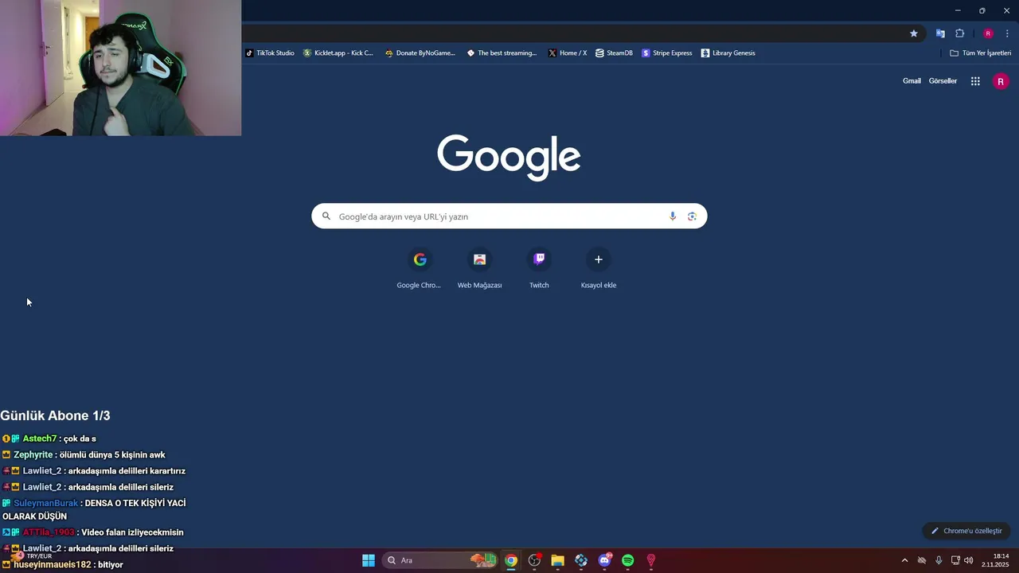1019x573 pixels.
Task: Show hidden system tray icons
Action: 904,560
